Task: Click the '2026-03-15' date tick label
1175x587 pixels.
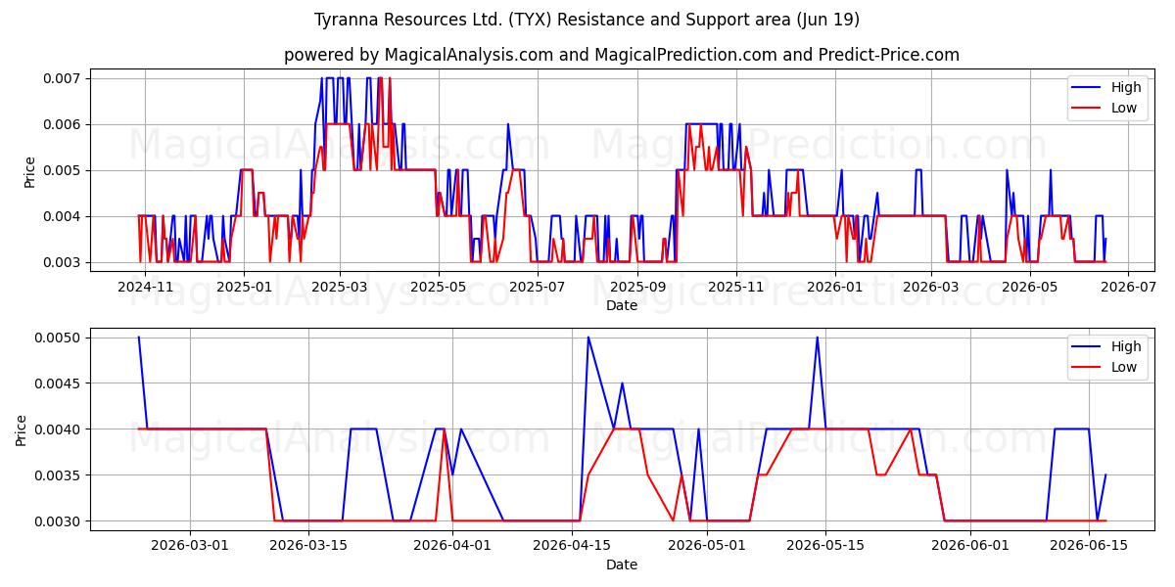Action: 307,546
